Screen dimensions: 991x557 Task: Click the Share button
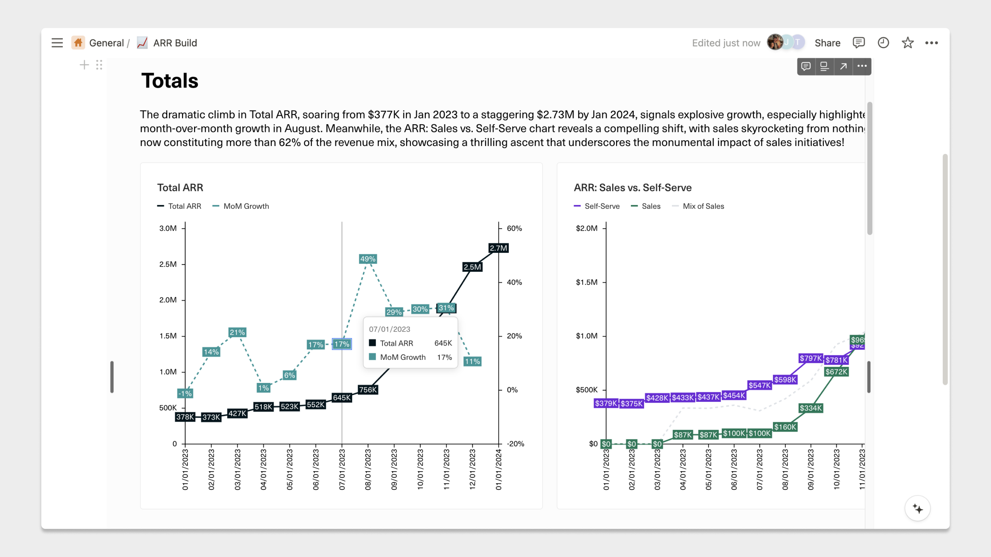pyautogui.click(x=827, y=43)
